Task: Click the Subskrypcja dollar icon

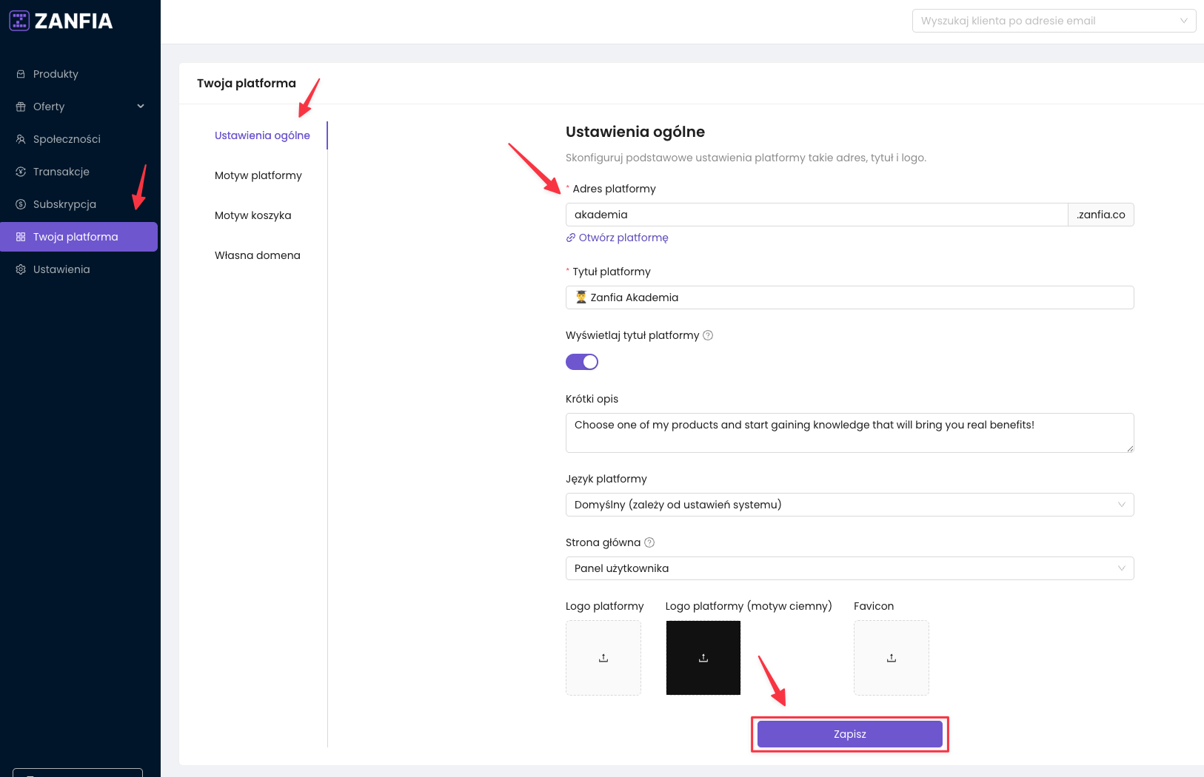Action: click(21, 204)
